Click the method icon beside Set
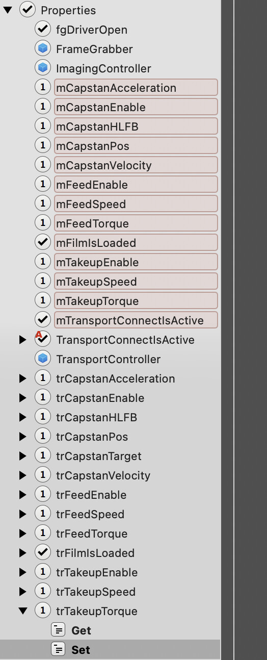267x660 pixels. (59, 650)
